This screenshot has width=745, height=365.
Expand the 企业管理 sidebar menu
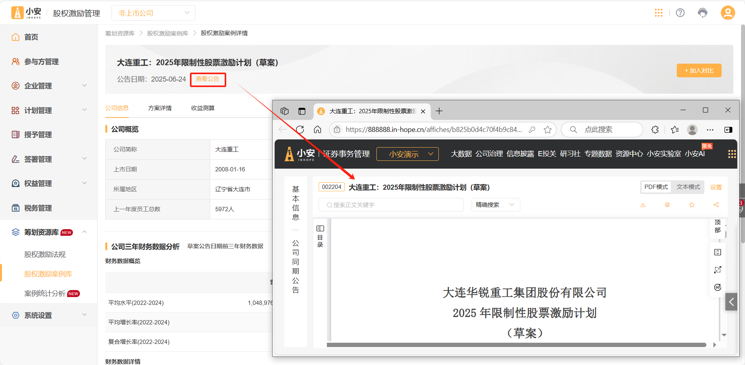tap(48, 86)
